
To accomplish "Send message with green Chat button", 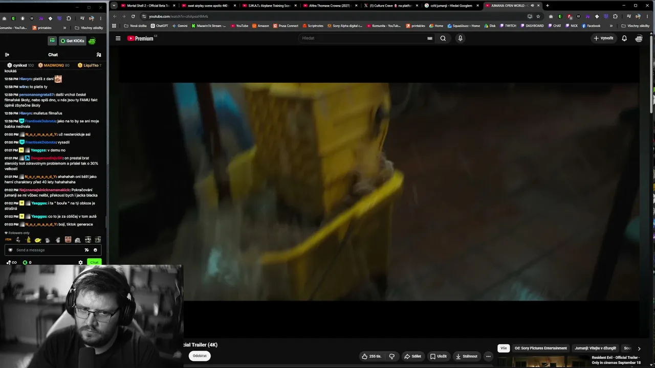I will pyautogui.click(x=94, y=262).
